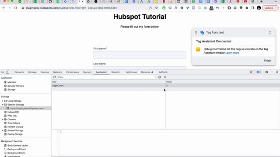Image resolution: width=280 pixels, height=157 pixels.
Task: Open Service Workers in the sidebar
Action: (x=16, y=86)
